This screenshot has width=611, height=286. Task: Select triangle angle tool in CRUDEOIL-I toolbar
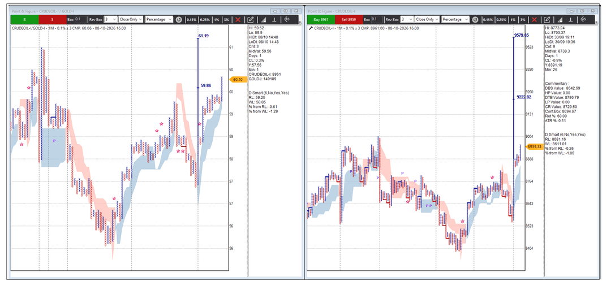[x=559, y=19]
